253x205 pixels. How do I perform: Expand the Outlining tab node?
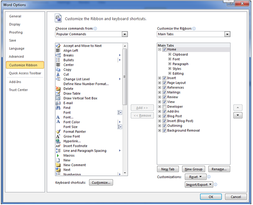(159, 126)
